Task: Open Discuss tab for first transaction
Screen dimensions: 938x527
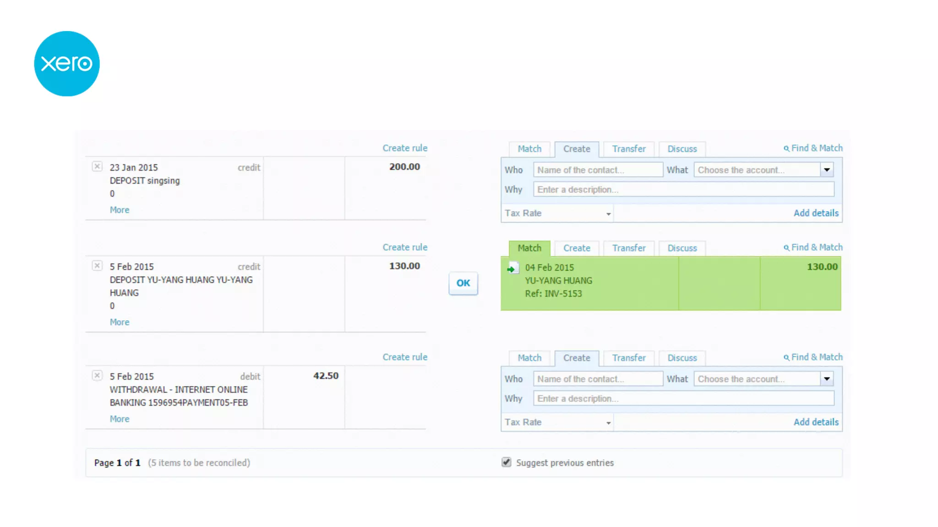Action: tap(682, 149)
